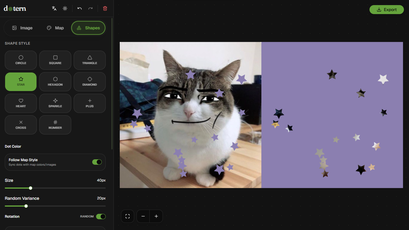Select the Star shape style

tap(21, 82)
